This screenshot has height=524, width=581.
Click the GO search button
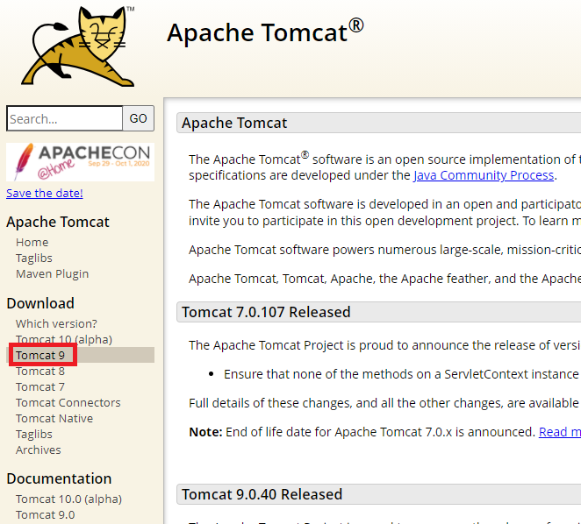pos(138,118)
